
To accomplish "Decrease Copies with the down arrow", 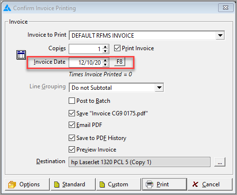I will (105, 51).
